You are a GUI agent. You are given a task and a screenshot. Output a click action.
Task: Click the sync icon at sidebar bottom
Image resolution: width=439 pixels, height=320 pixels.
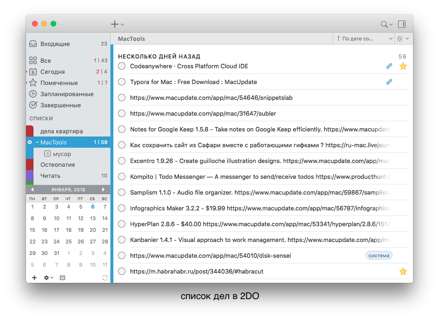click(105, 278)
